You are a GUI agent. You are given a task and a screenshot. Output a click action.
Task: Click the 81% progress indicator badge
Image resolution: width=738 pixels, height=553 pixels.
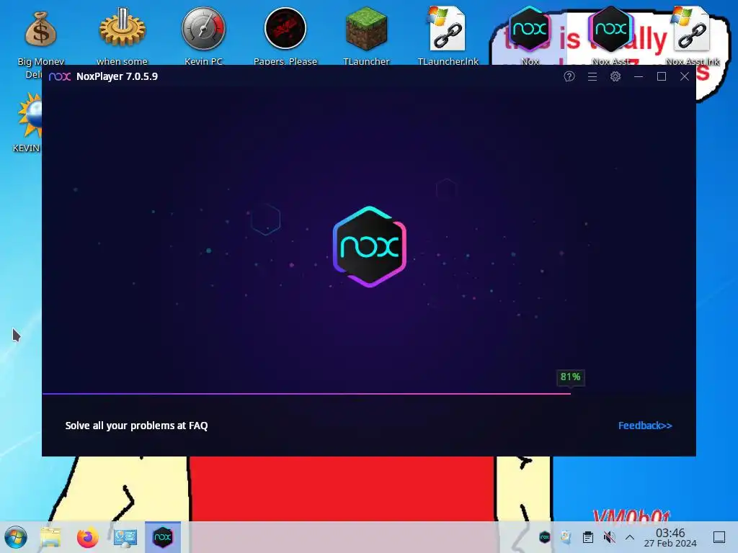(571, 377)
